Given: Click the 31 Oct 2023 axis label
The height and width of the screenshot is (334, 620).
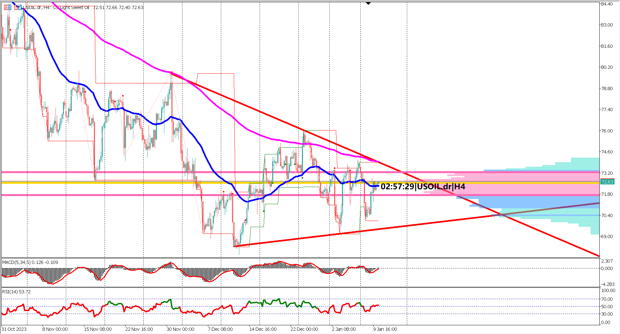Looking at the screenshot, I should (x=15, y=329).
